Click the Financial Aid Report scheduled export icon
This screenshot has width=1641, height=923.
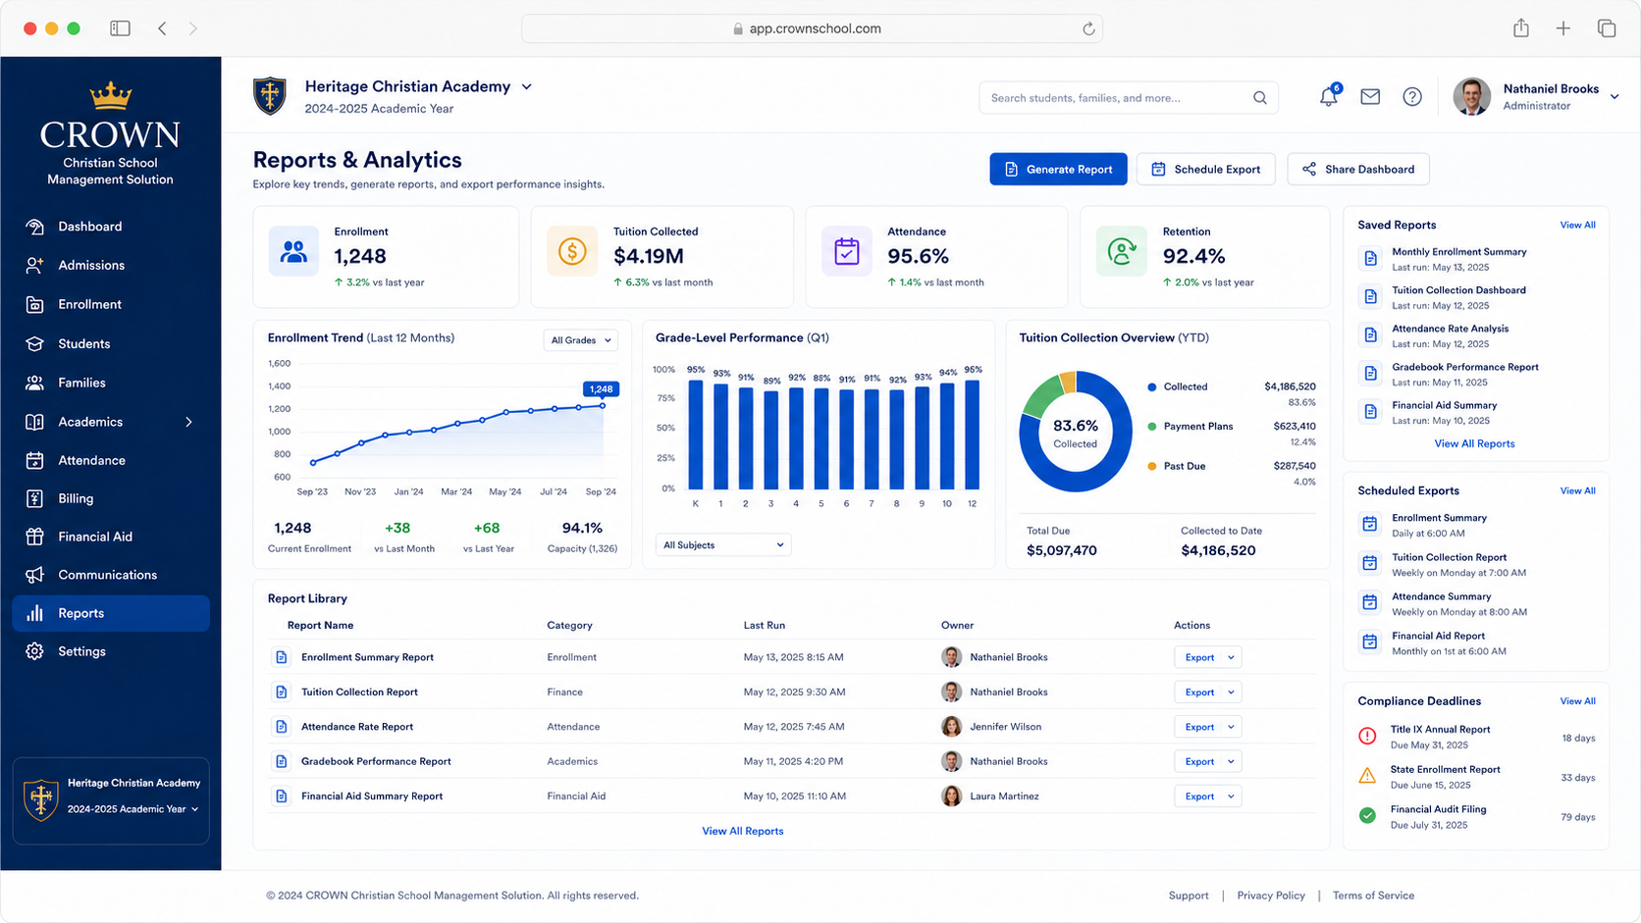[x=1370, y=642]
